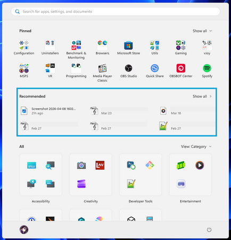Open the View: Category dropdown
Screen dimensions: 231x240
click(x=196, y=147)
